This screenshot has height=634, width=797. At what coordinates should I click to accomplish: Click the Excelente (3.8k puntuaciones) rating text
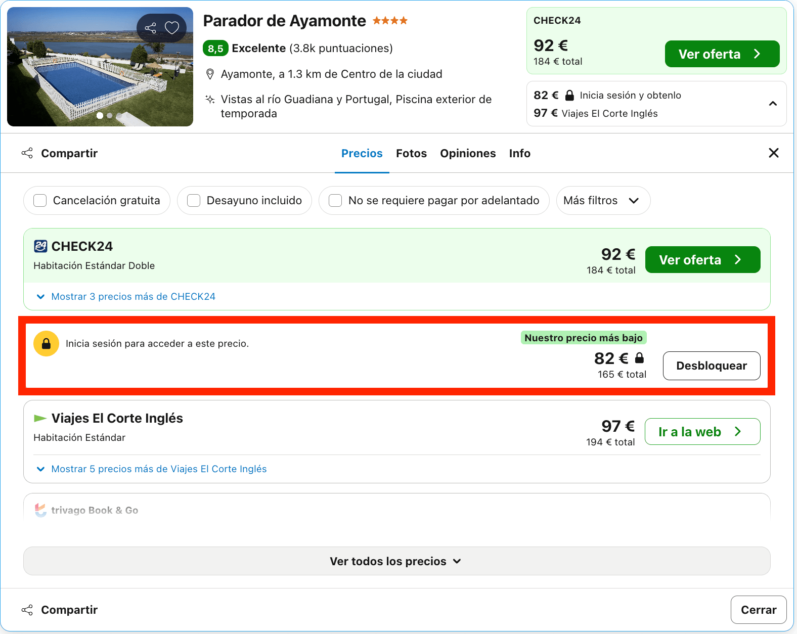click(x=312, y=49)
